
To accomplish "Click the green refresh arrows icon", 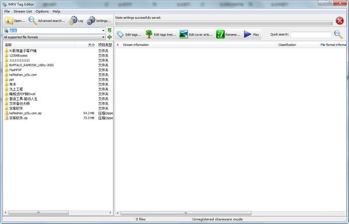I will [x=109, y=30].
